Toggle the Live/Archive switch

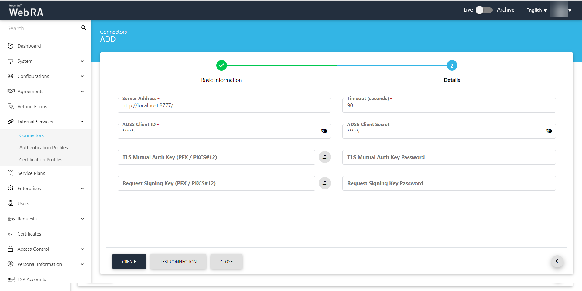[x=484, y=10]
